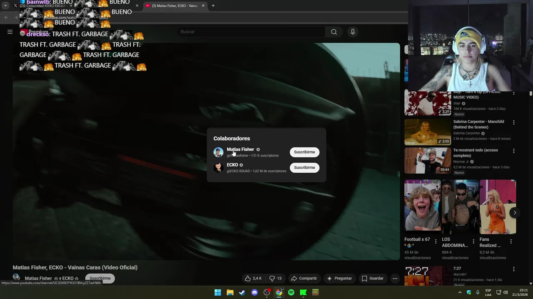533x299 pixels.
Task: Open options menu for 7:27 skycrab1 video
Action: tap(514, 270)
